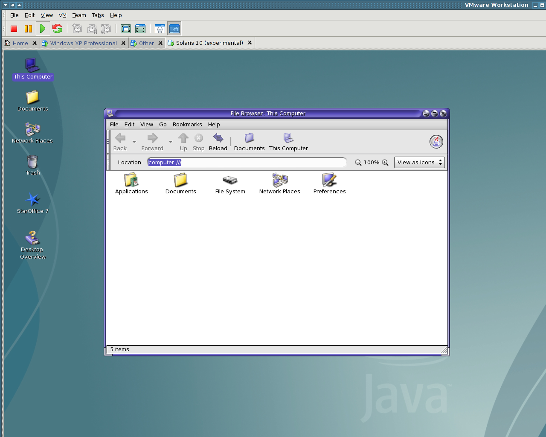546x437 pixels.
Task: Select the Desktop Overview desktop icon
Action: coord(33,245)
